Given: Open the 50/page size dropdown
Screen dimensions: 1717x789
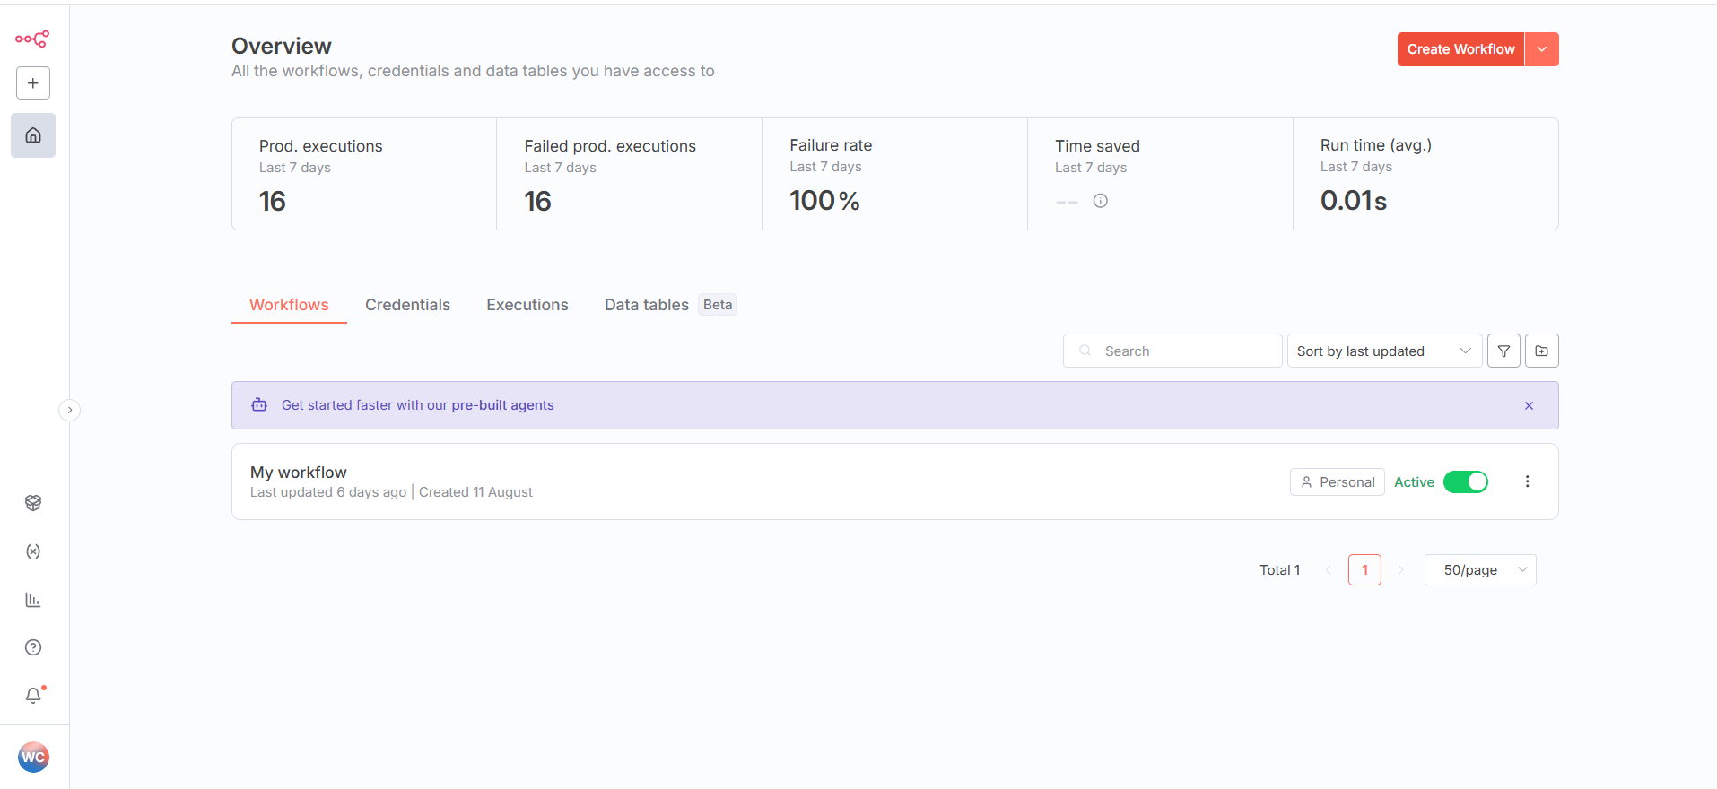Looking at the screenshot, I should tap(1479, 570).
